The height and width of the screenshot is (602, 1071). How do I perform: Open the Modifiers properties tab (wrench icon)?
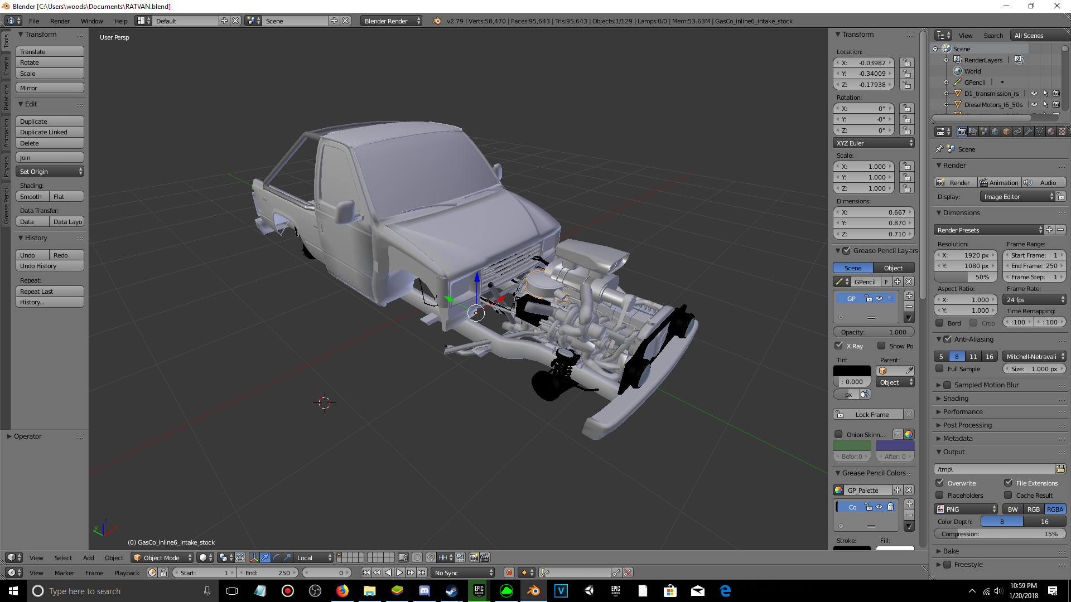(x=1029, y=132)
